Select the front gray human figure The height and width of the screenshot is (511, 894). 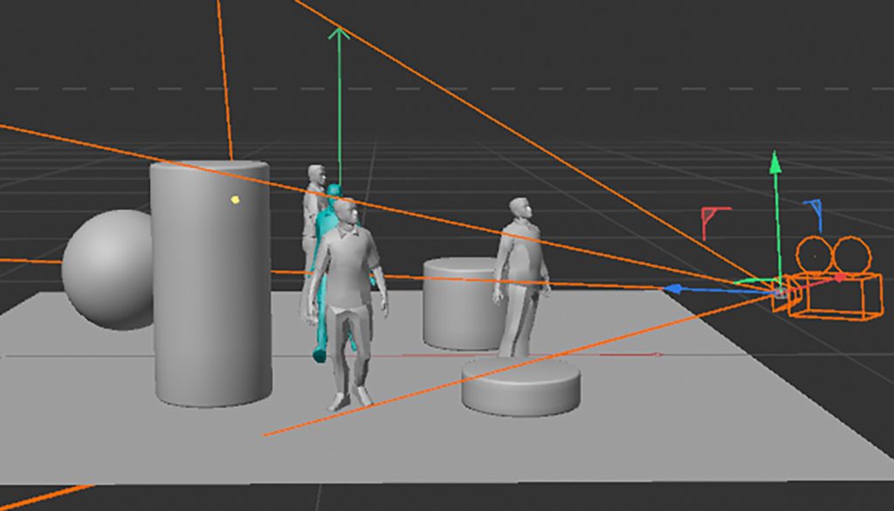point(347,297)
